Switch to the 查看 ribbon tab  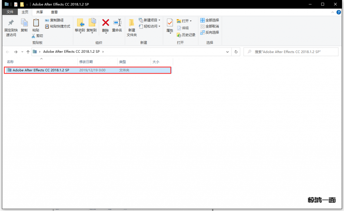pos(54,12)
